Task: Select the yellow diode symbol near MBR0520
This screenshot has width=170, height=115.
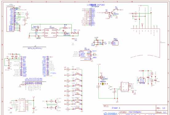Action: pyautogui.click(x=103, y=84)
